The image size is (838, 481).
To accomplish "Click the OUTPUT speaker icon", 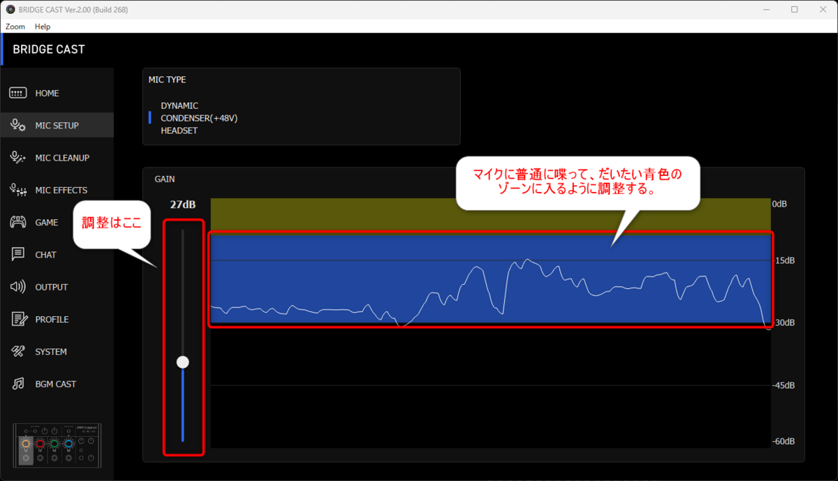I will [x=18, y=287].
